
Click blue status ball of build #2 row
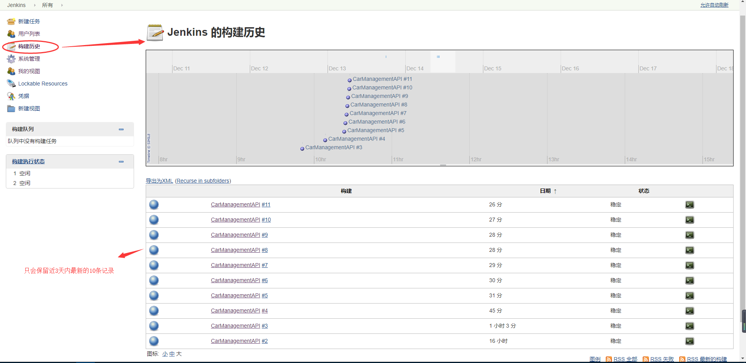point(154,341)
